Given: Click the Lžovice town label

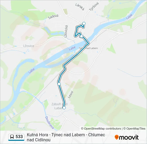Looking at the screenshot, I should click(29, 46).
